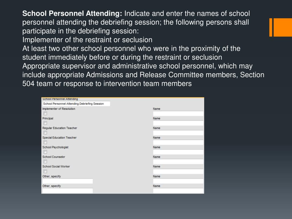292x219 pixels.
Task: Check the School Social Worker checkbox
Action: 45,171
